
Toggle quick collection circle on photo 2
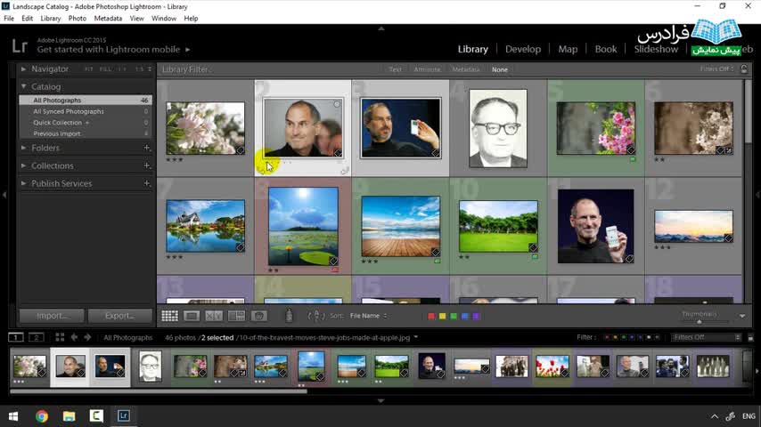point(337,104)
